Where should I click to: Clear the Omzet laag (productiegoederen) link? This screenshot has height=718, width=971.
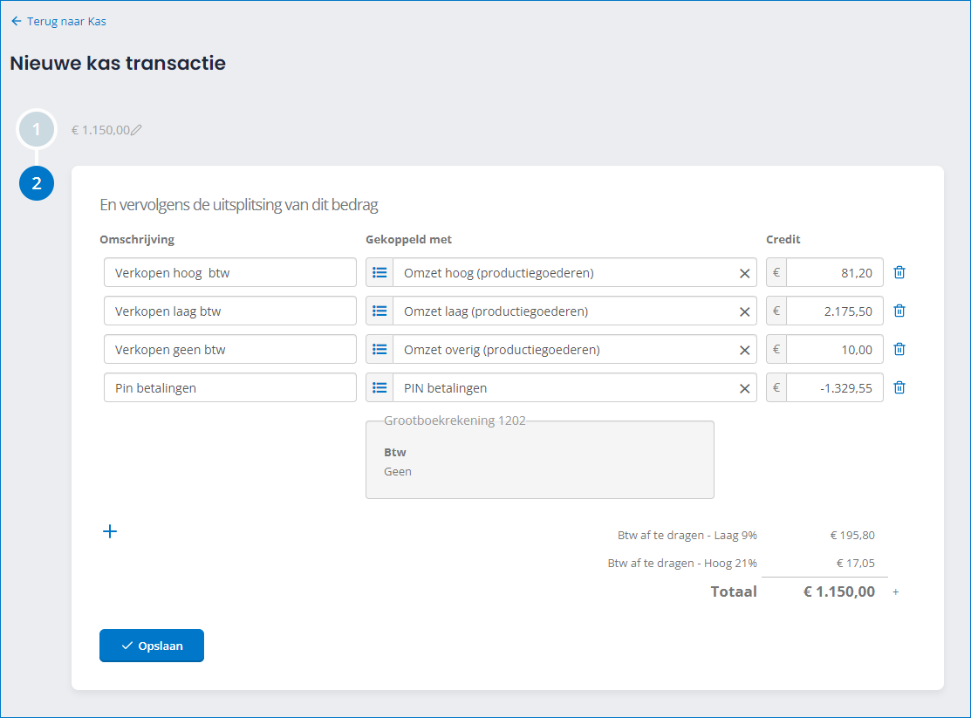[x=744, y=311]
